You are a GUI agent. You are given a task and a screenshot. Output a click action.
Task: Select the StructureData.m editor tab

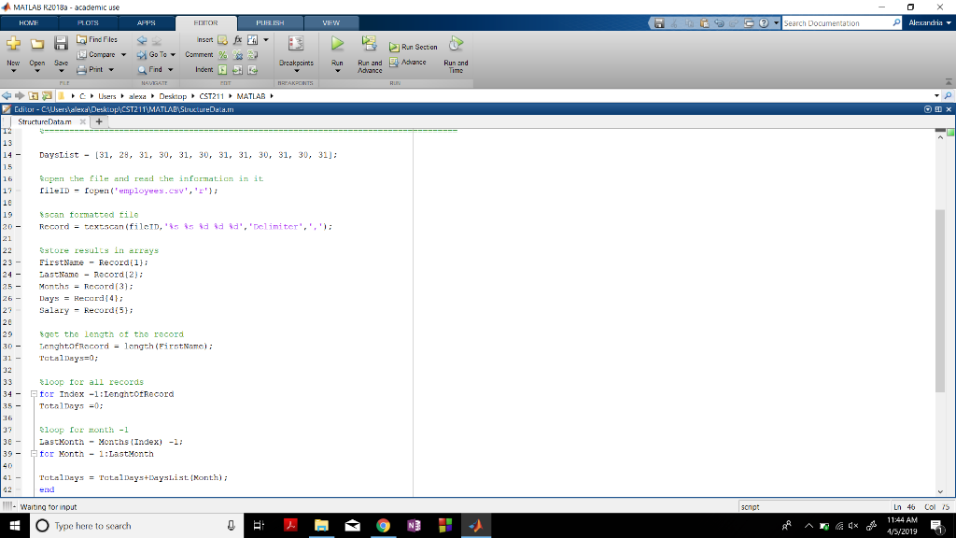(x=45, y=122)
